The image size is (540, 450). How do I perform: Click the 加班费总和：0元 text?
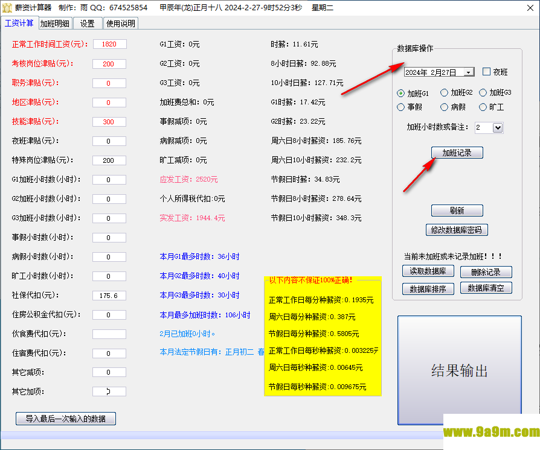(x=187, y=102)
